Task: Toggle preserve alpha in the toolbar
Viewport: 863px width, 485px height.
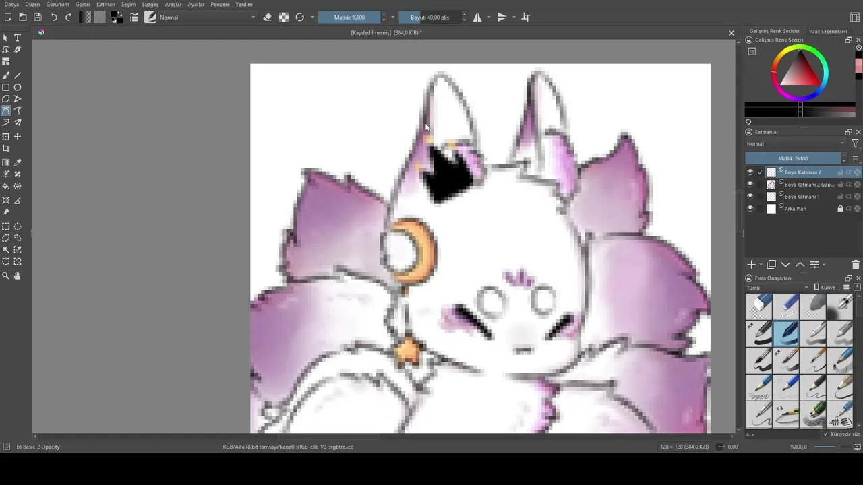Action: click(284, 18)
